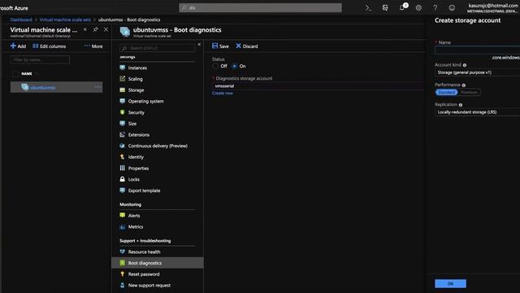This screenshot has height=293, width=520.
Task: Open portal settings gear
Action: pos(418,7)
